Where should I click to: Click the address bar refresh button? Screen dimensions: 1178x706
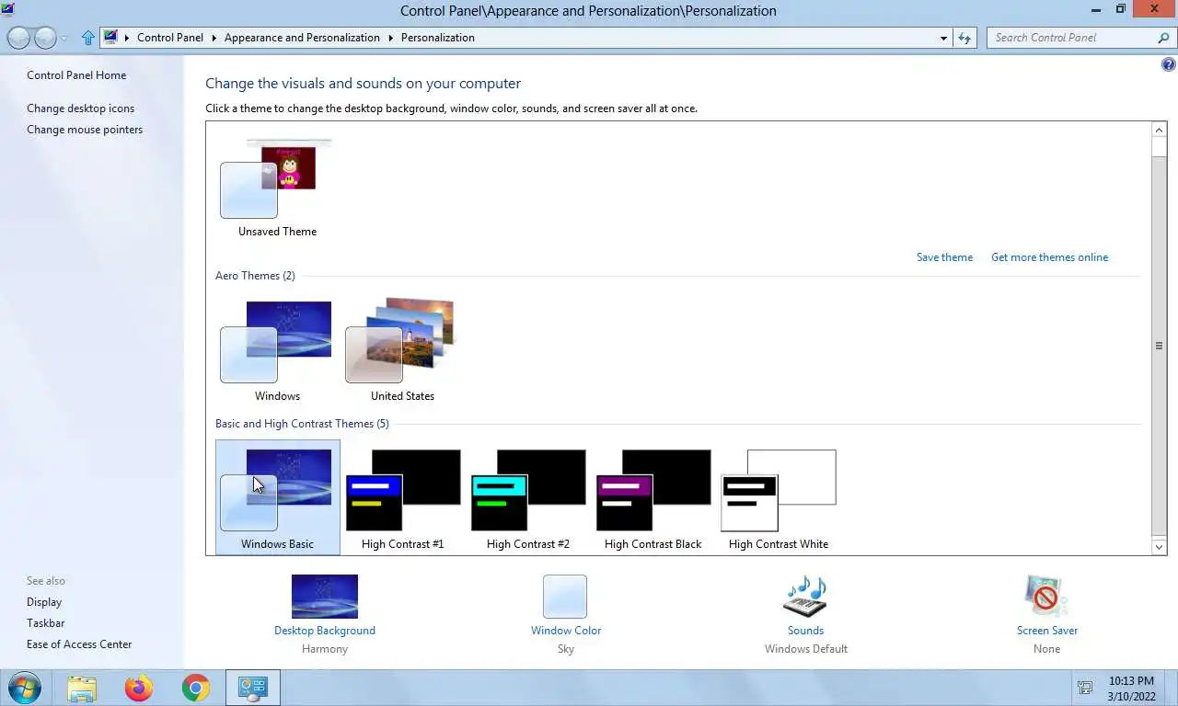pos(964,38)
